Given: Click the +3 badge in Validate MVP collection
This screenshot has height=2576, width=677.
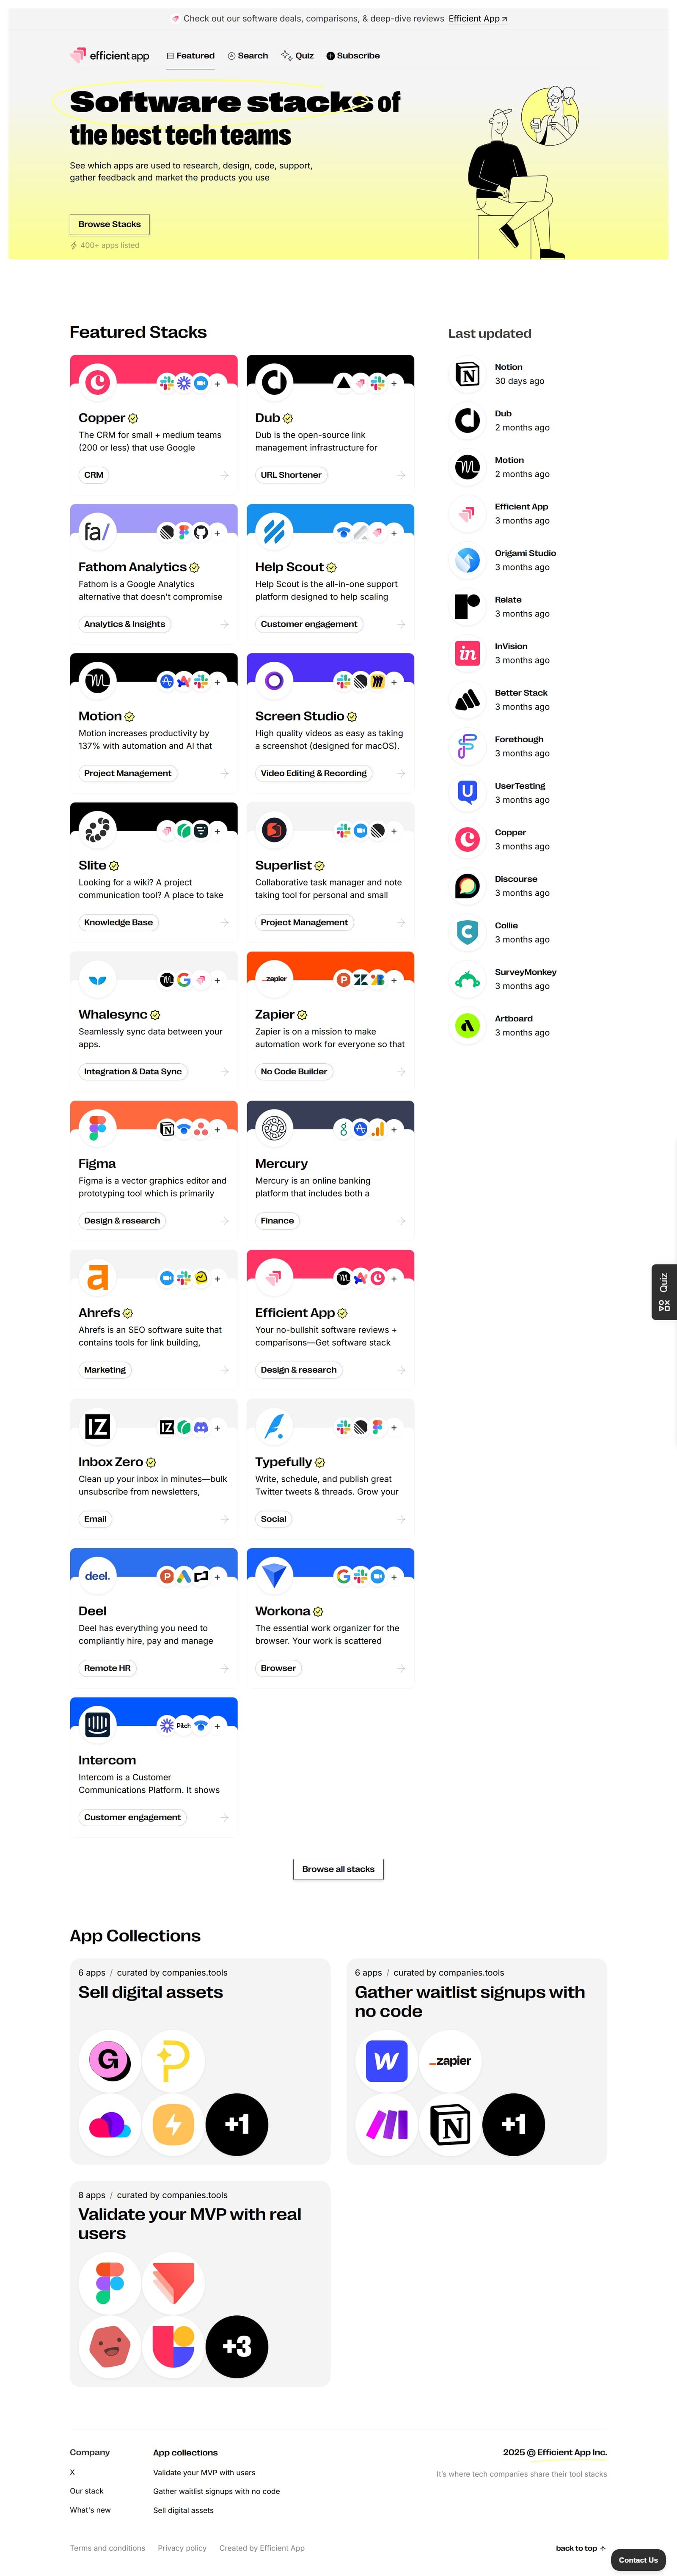Looking at the screenshot, I should point(237,2347).
